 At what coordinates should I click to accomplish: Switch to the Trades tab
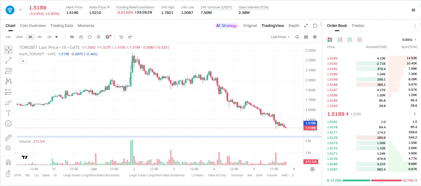358,26
